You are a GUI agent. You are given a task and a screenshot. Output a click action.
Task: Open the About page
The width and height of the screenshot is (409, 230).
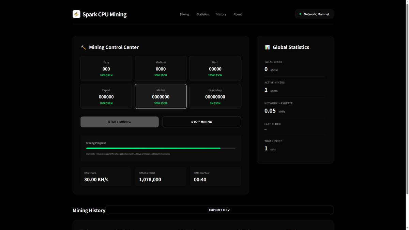pyautogui.click(x=238, y=14)
